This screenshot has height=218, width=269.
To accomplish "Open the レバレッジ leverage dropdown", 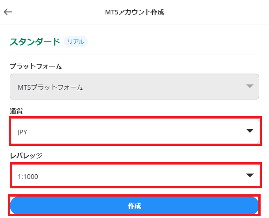I will coord(134,176).
